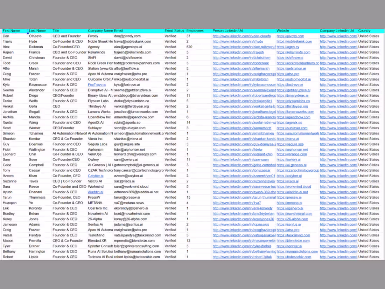Screen dimensions: 385x289
Task: Open the Aladdin.ai company link
Action: pyautogui.click(x=96, y=192)
